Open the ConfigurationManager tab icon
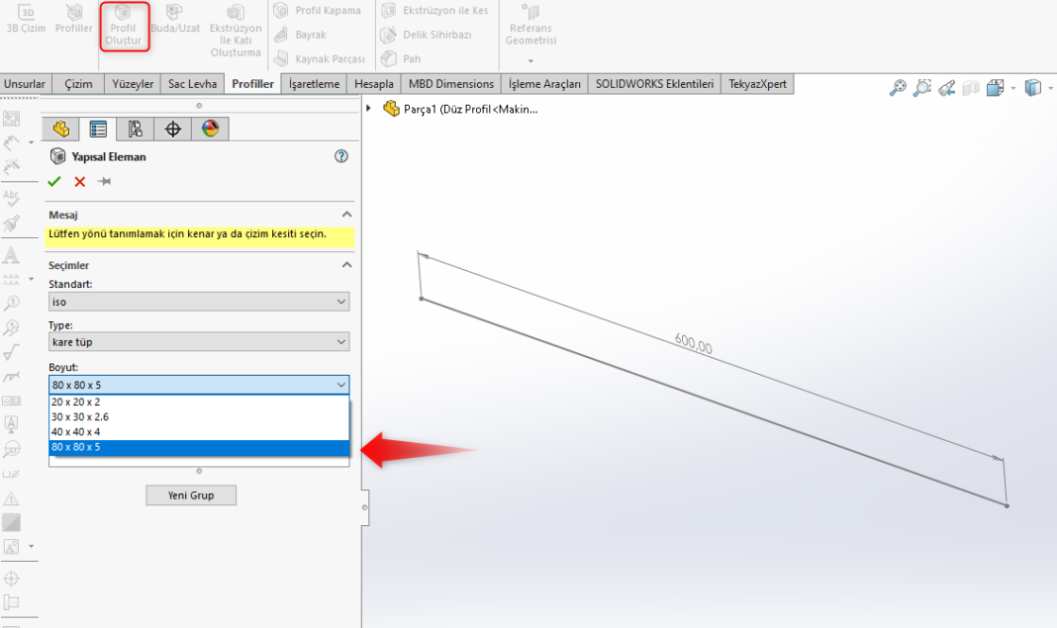1057x628 pixels. click(136, 129)
